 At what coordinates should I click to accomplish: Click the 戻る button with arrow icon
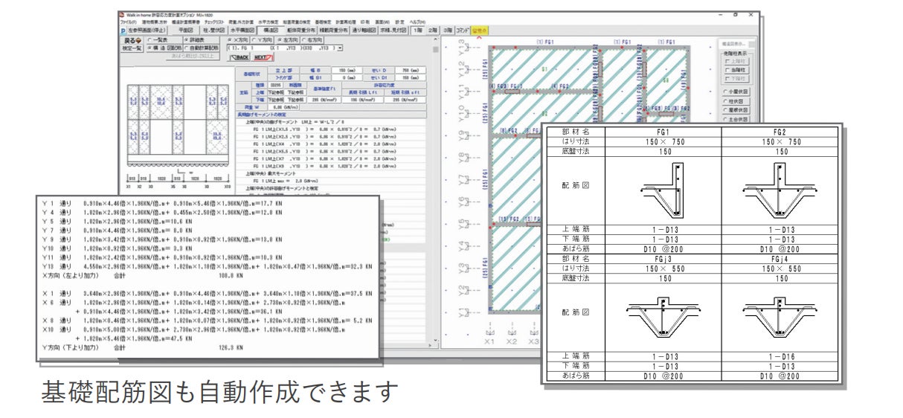(132, 39)
